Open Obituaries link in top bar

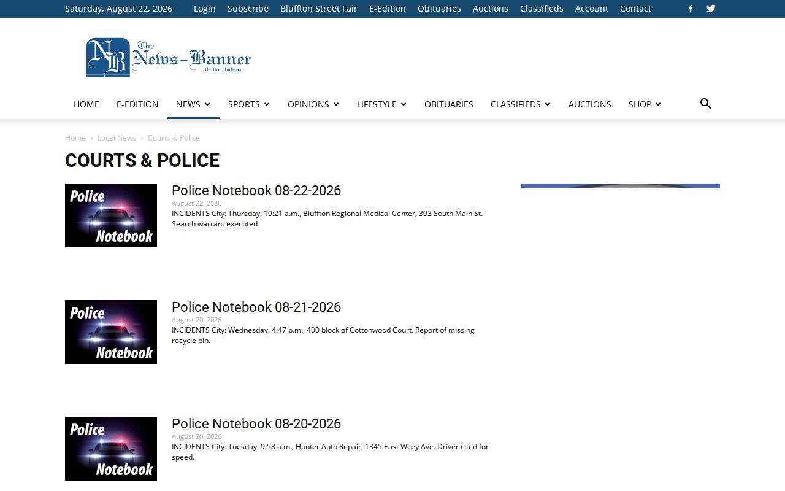click(439, 9)
